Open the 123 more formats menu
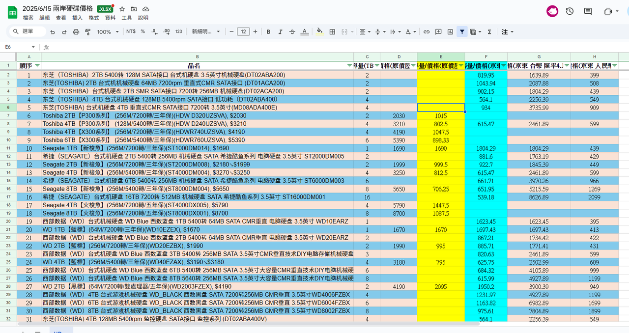The image size is (629, 333). [178, 31]
